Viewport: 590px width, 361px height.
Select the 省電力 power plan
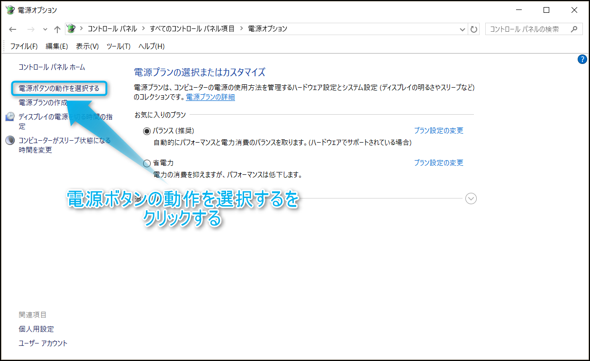(147, 163)
